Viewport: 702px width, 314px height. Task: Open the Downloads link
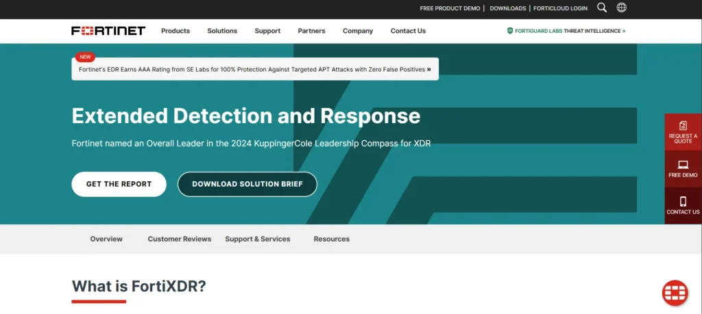click(508, 8)
